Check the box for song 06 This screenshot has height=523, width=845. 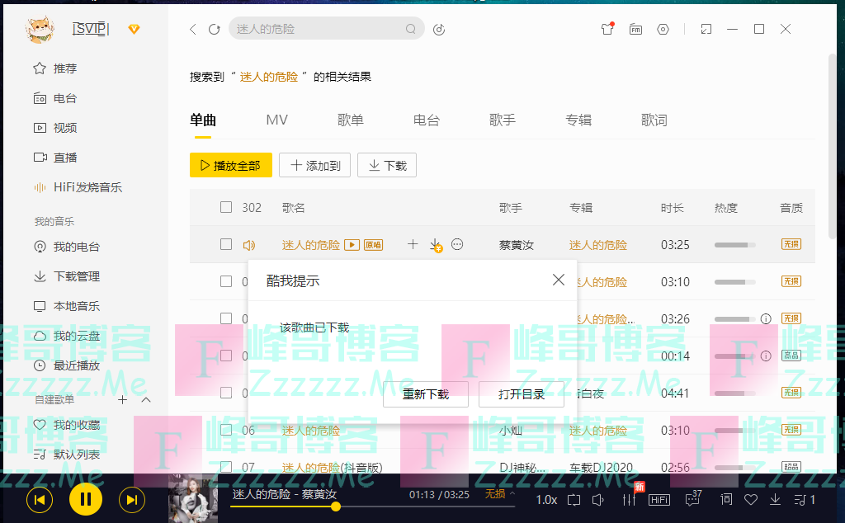point(226,430)
